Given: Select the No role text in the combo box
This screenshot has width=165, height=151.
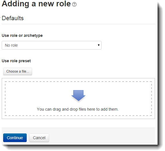Looking at the screenshot, I should [11, 45].
